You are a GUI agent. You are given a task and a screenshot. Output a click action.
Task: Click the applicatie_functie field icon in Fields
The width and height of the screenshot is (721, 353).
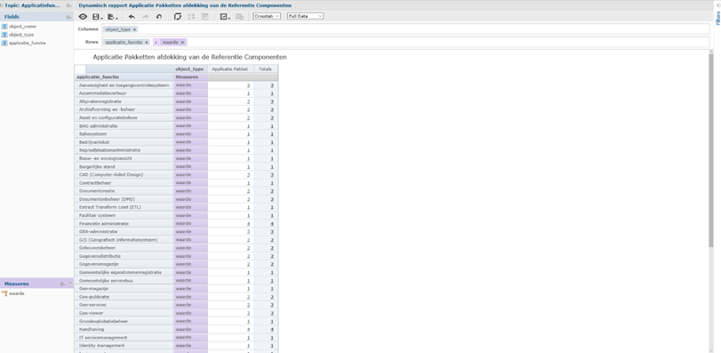pyautogui.click(x=4, y=44)
